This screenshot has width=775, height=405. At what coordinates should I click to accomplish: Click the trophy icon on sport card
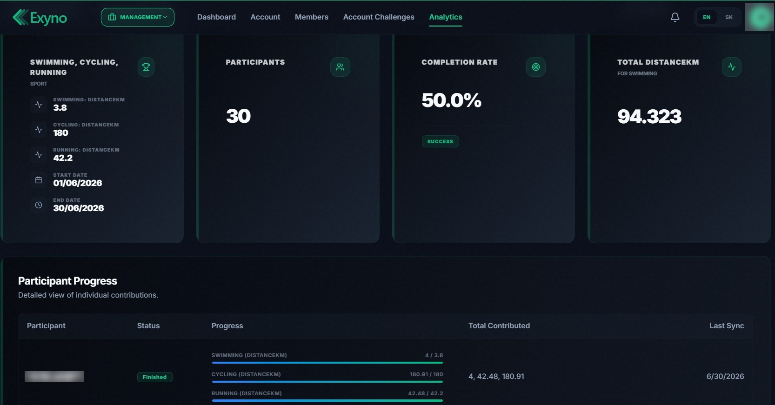coord(146,67)
